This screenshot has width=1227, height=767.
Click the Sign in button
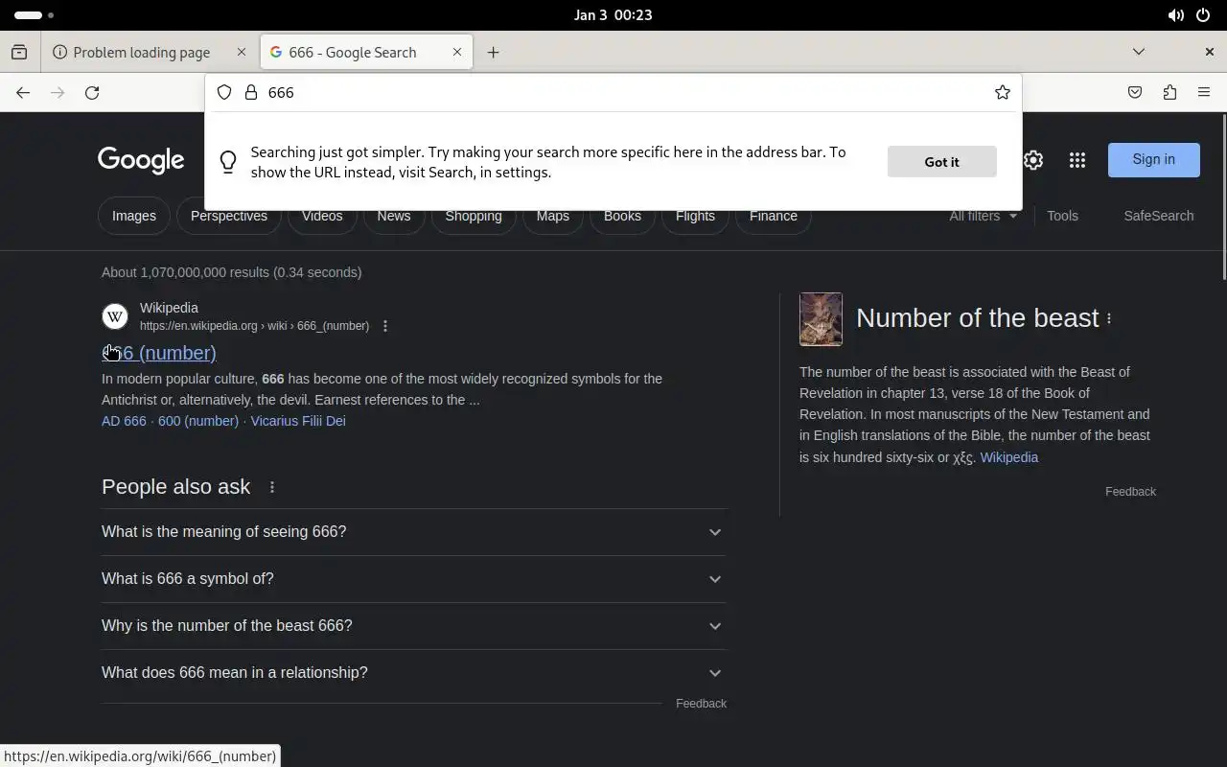click(x=1154, y=160)
